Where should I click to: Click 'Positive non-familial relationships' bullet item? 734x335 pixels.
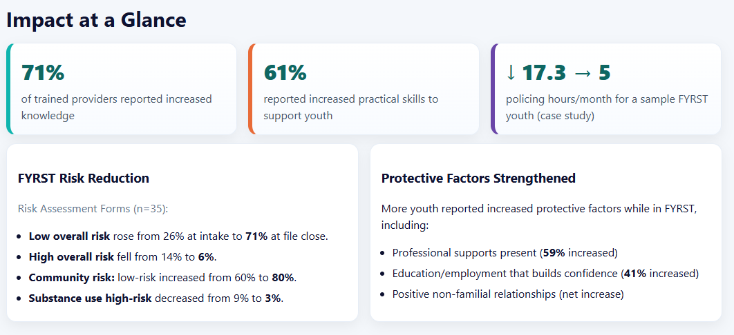[507, 294]
